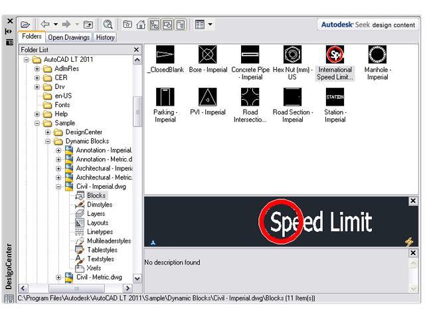Expand the AdlmRes folder
Viewport: 425px width, 319px height.
point(37,68)
